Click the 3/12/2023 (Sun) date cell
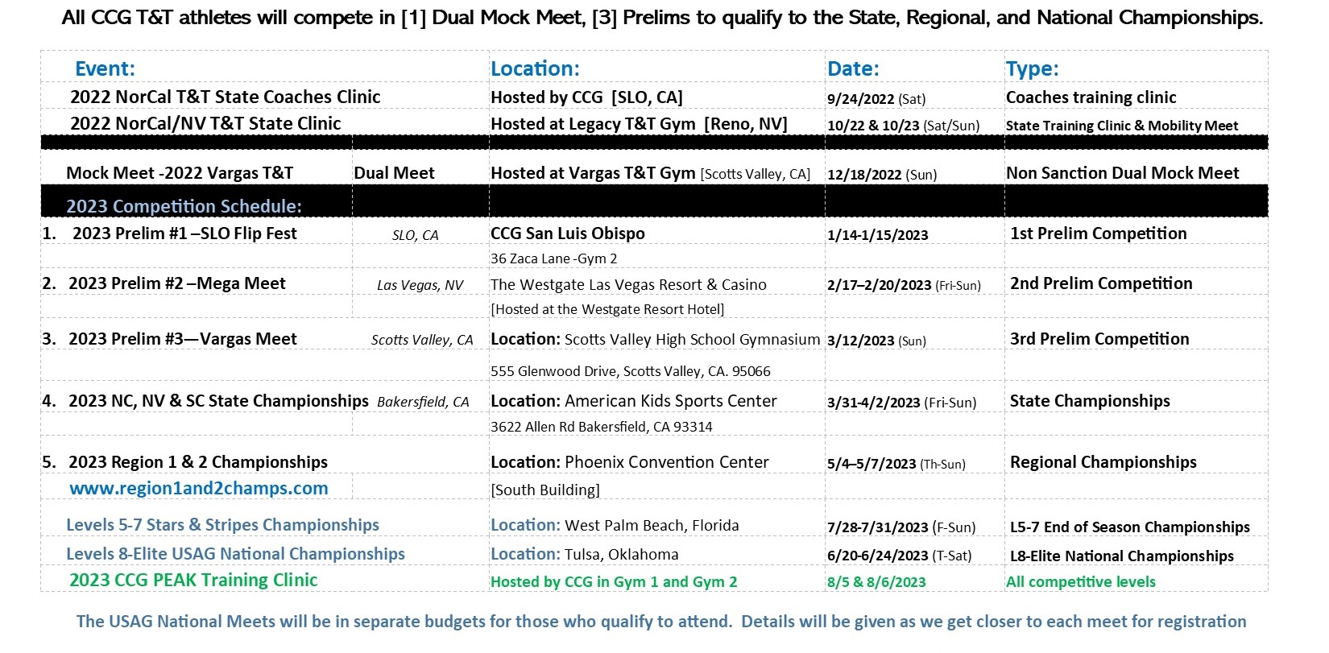 [x=876, y=341]
